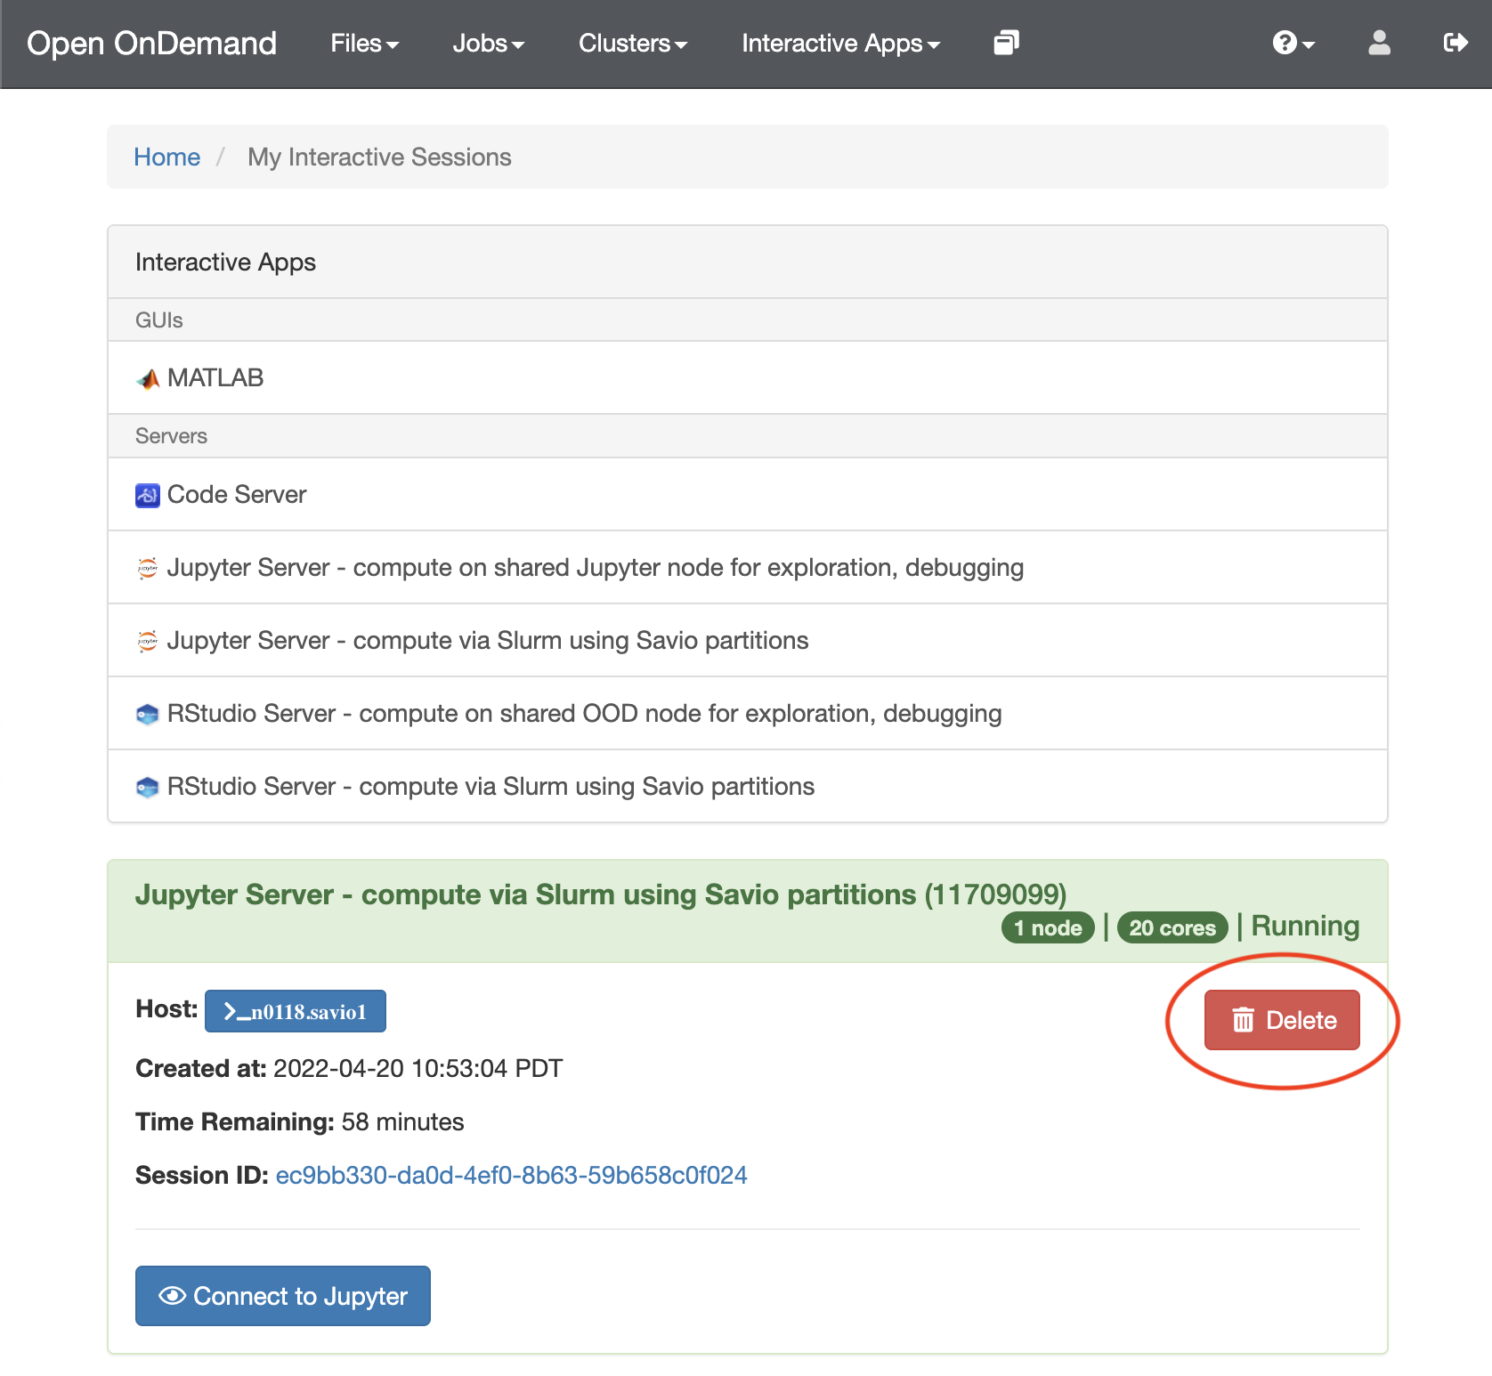Image resolution: width=1492 pixels, height=1376 pixels.
Task: Click the Home breadcrumb link
Action: click(x=167, y=157)
